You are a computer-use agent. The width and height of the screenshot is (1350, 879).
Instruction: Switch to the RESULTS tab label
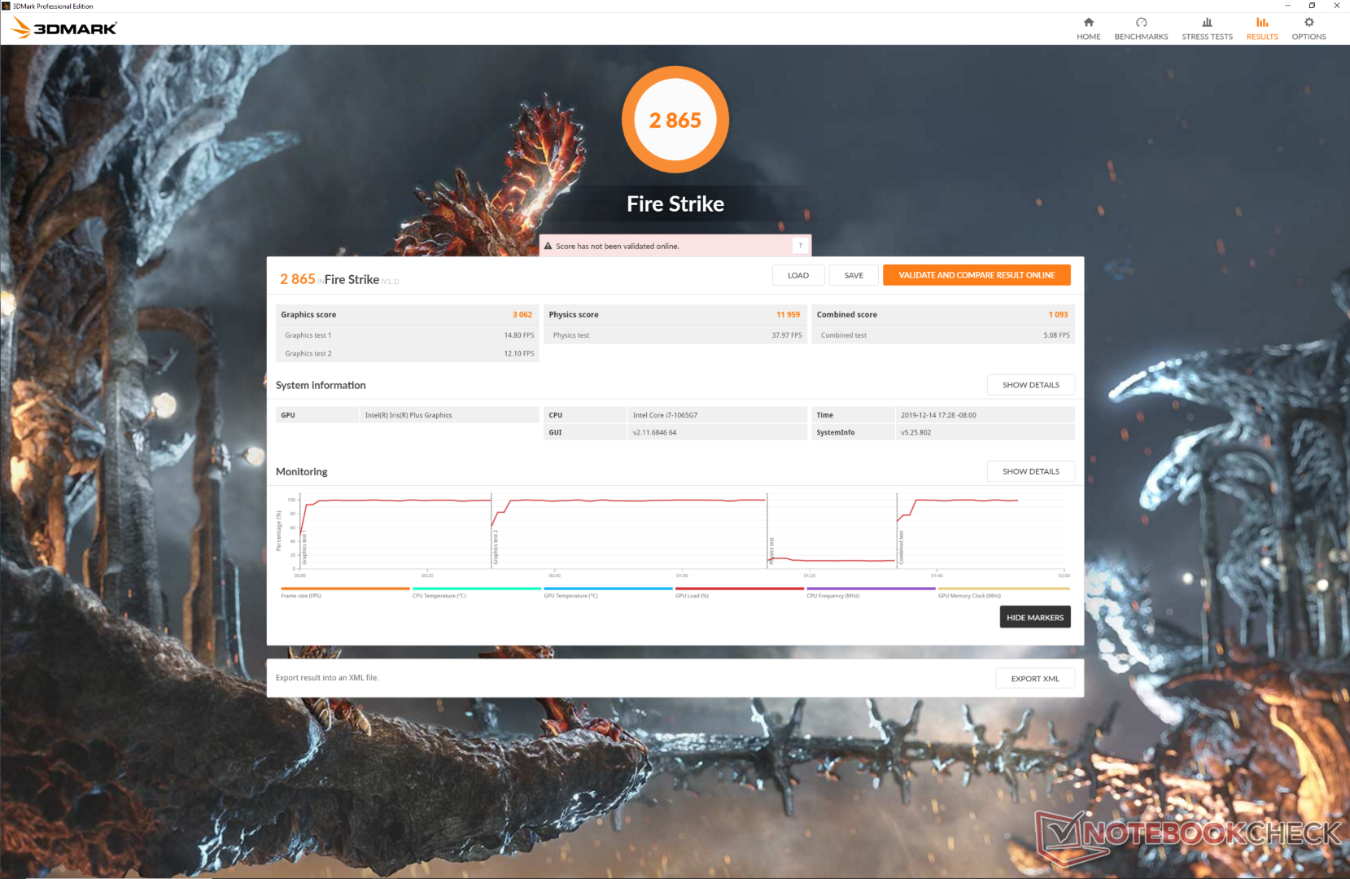pyautogui.click(x=1262, y=37)
